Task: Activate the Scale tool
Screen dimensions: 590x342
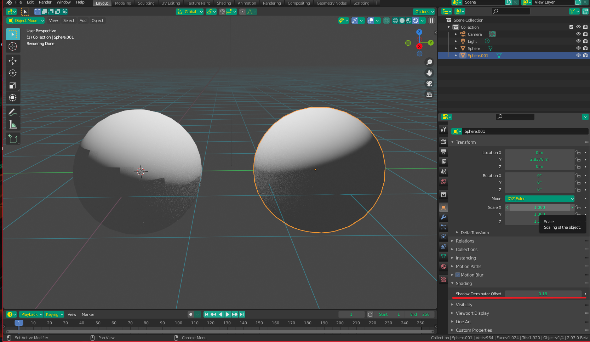Action: click(x=13, y=86)
